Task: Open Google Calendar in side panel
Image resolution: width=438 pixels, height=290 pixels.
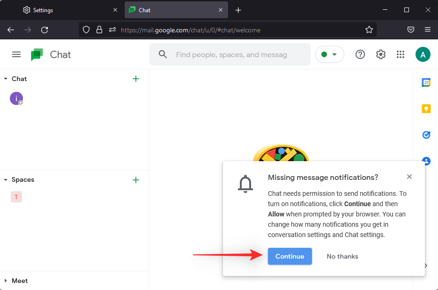Action: (426, 82)
